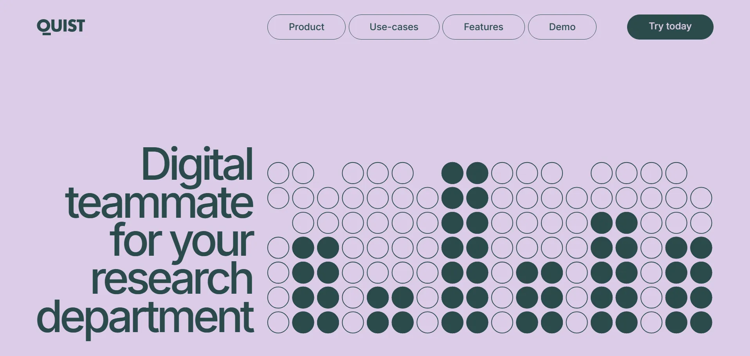Click the QUIST logo
Image resolution: width=750 pixels, height=356 pixels.
pyautogui.click(x=61, y=27)
